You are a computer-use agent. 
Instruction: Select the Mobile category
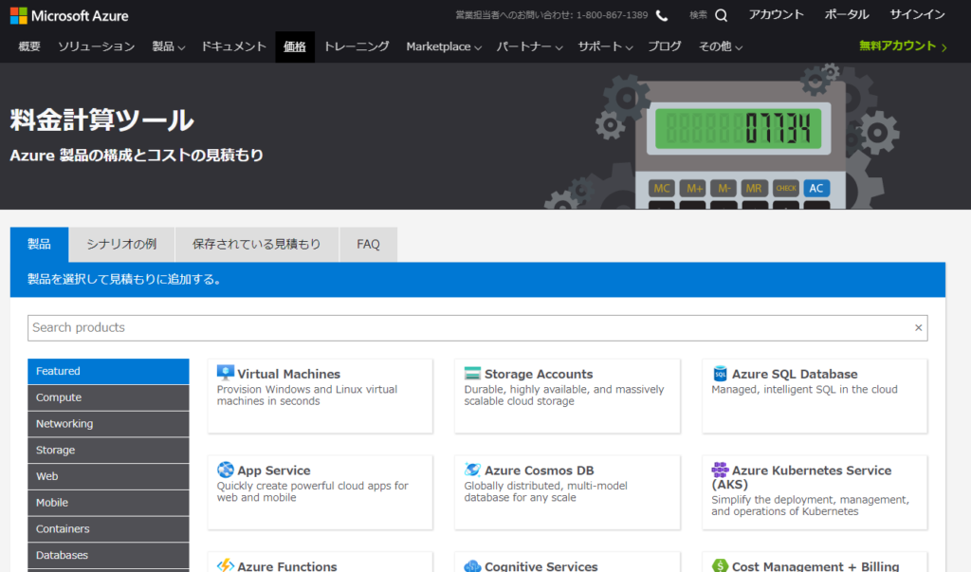(x=108, y=503)
